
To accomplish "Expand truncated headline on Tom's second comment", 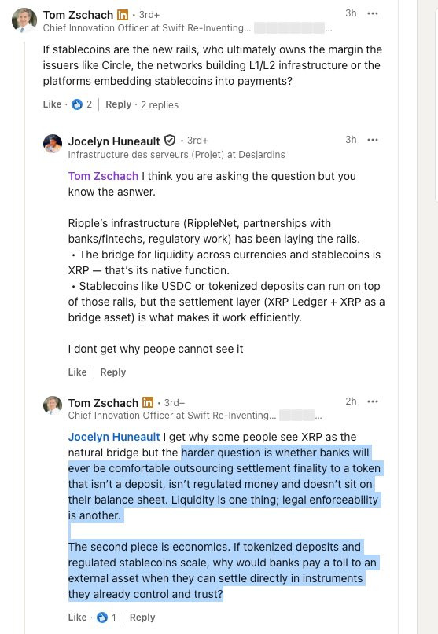I will [x=318, y=416].
